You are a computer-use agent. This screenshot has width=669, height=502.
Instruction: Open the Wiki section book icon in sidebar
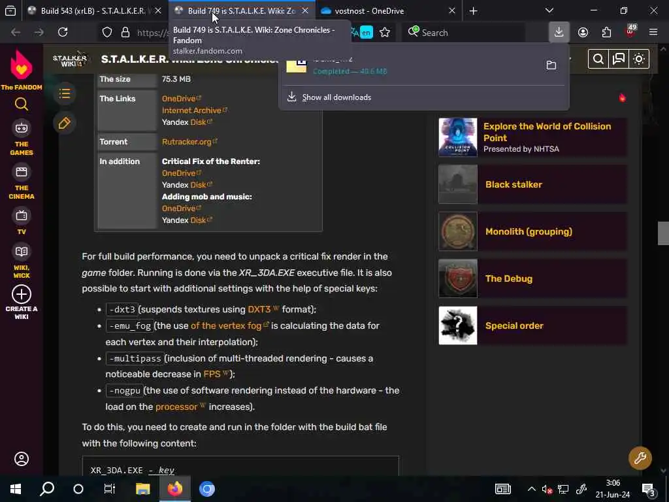22,261
